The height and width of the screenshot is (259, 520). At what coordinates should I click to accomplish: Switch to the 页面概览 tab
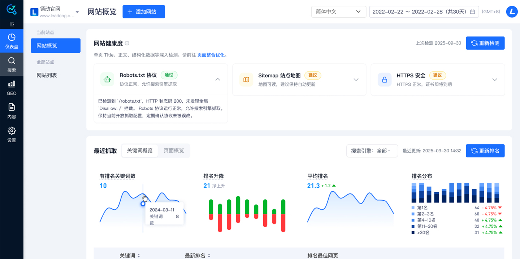coord(174,151)
